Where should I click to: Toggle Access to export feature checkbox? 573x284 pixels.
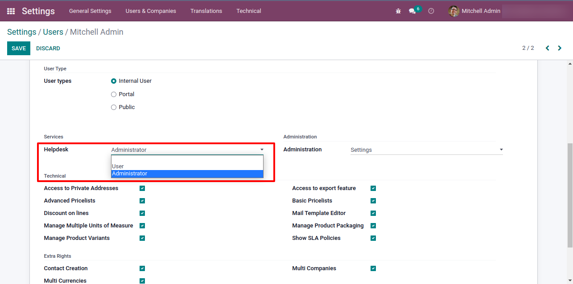(x=373, y=188)
